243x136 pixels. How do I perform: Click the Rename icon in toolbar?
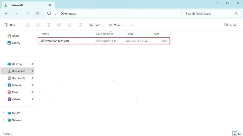[x=59, y=25]
